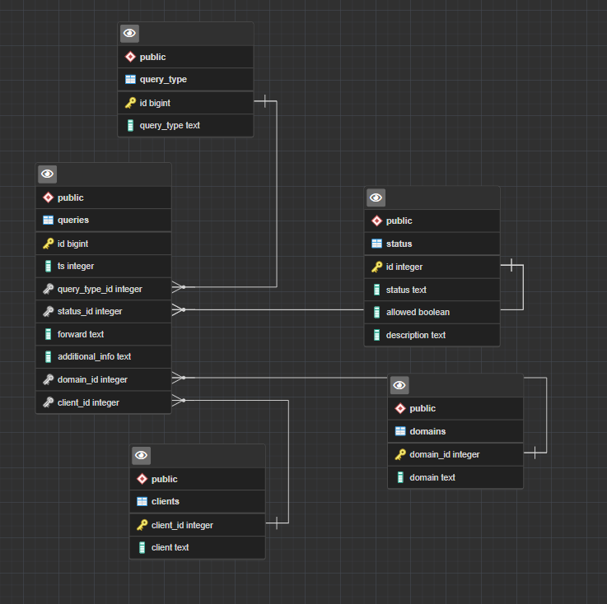Select 'status_id integer' column
This screenshot has height=604, width=607.
(x=103, y=311)
